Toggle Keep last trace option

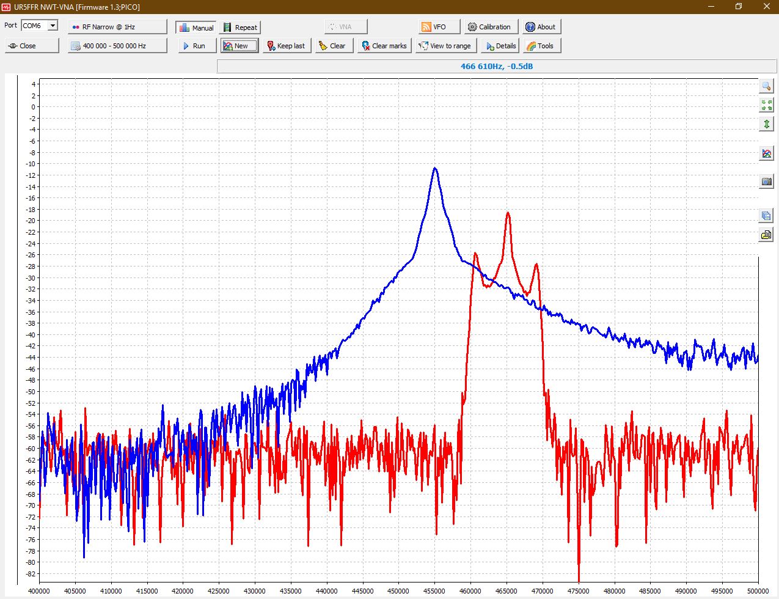[286, 46]
